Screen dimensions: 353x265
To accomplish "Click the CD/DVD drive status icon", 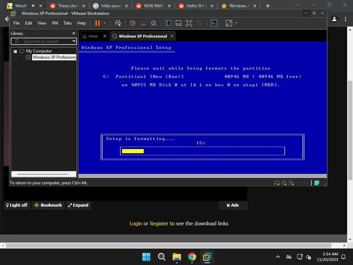I will point(284,183).
